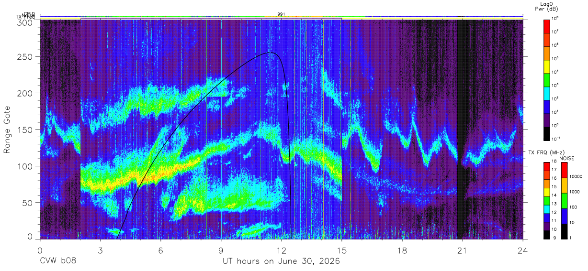Click the x-axis tick label 6

[160, 250]
